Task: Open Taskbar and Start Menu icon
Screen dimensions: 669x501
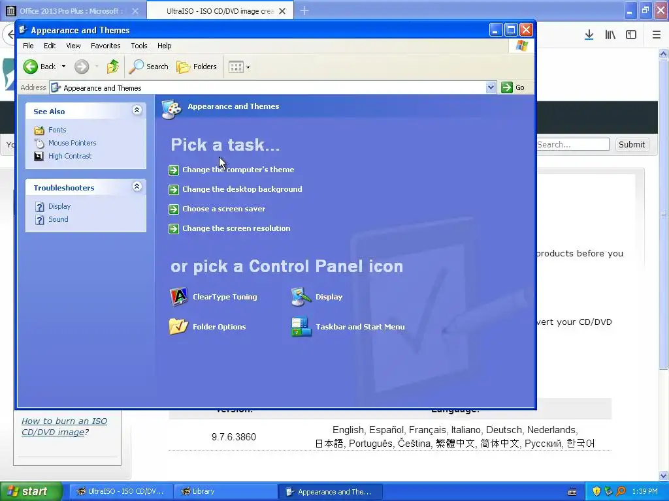Action: click(301, 327)
